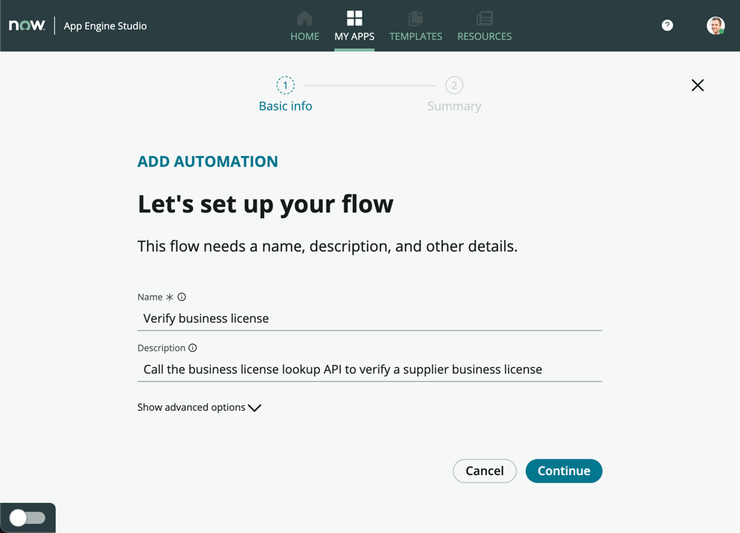The height and width of the screenshot is (533, 740).
Task: Open the Templates icon in the header
Action: pyautogui.click(x=416, y=18)
